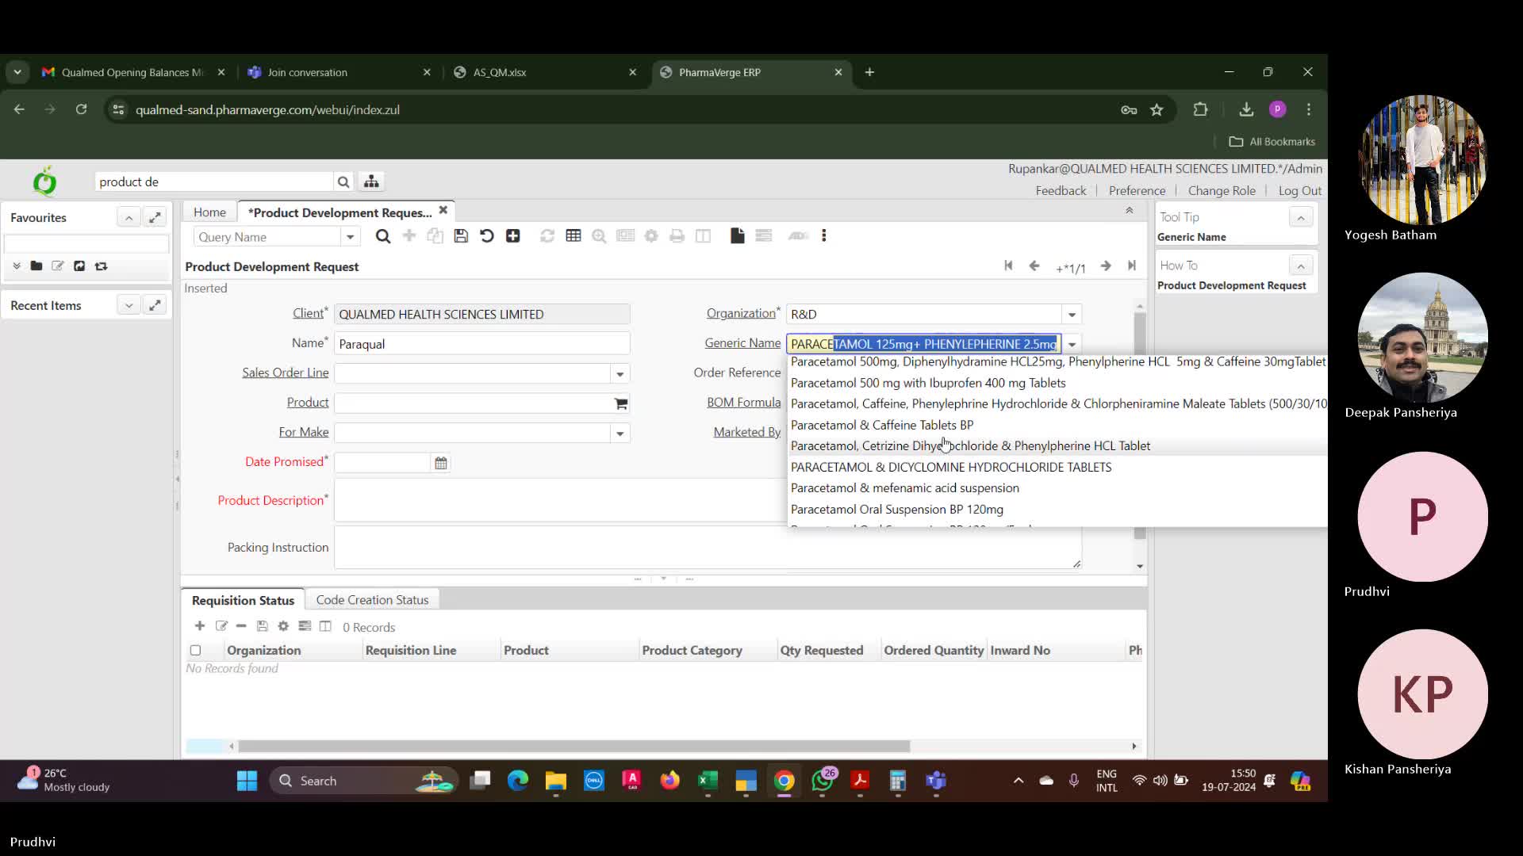Viewport: 1523px width, 856px height.
Task: Click the Find Record magnifier toolbar icon
Action: 383,236
